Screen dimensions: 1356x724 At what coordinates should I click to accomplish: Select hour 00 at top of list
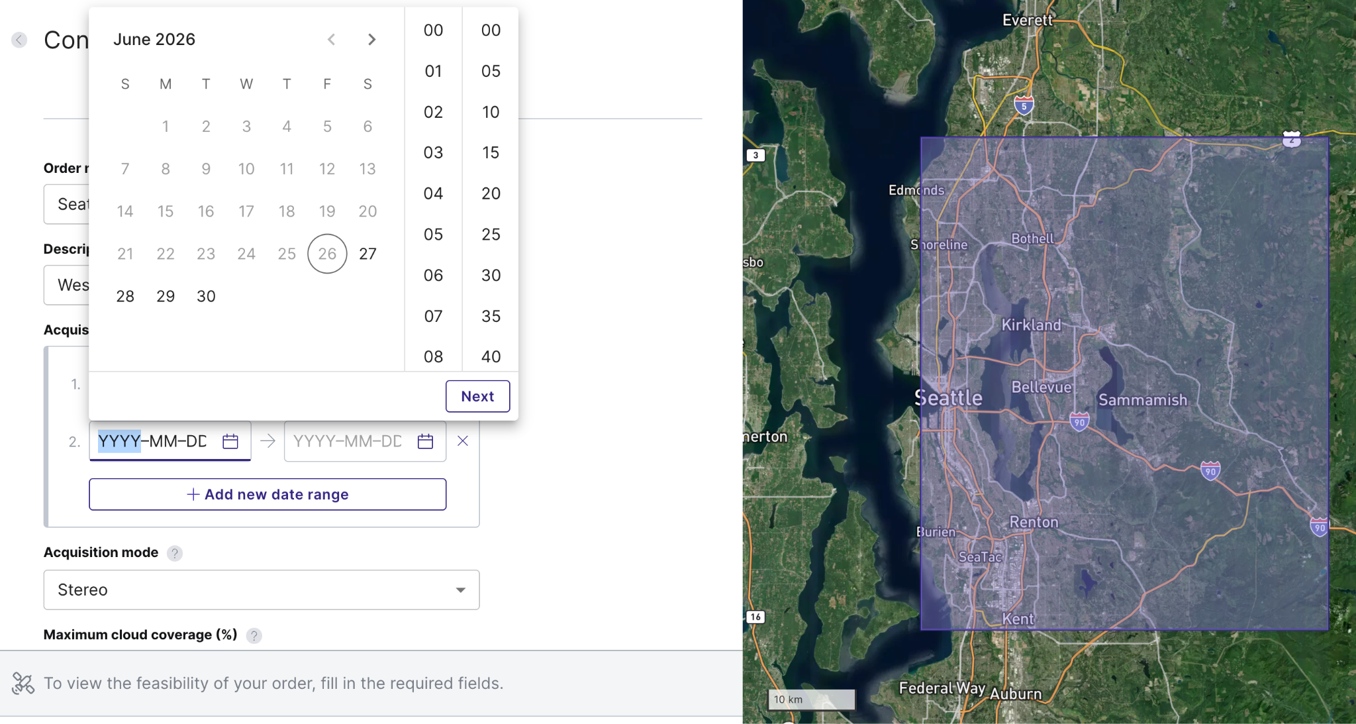[x=434, y=30]
